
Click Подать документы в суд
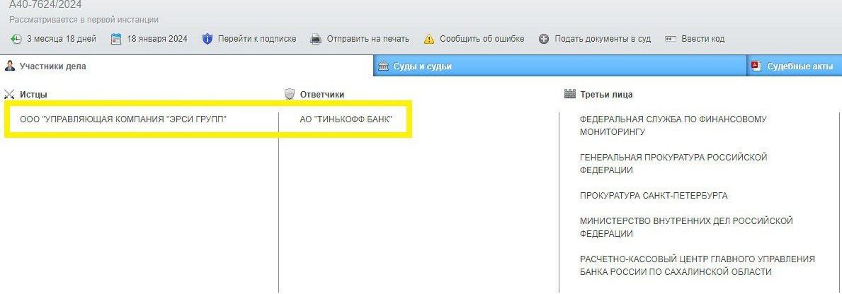pyautogui.click(x=603, y=39)
